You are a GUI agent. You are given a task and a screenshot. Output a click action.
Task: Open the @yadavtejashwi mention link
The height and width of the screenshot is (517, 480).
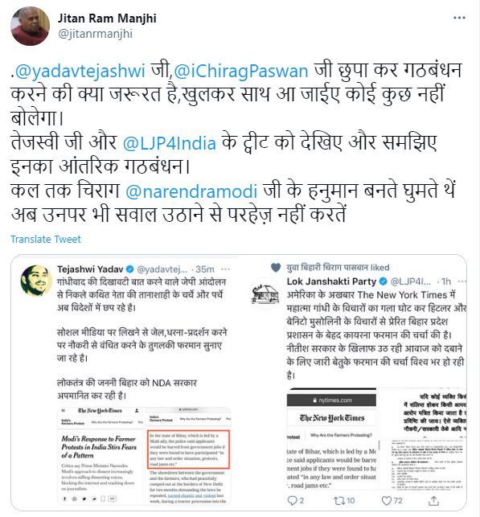[80, 72]
